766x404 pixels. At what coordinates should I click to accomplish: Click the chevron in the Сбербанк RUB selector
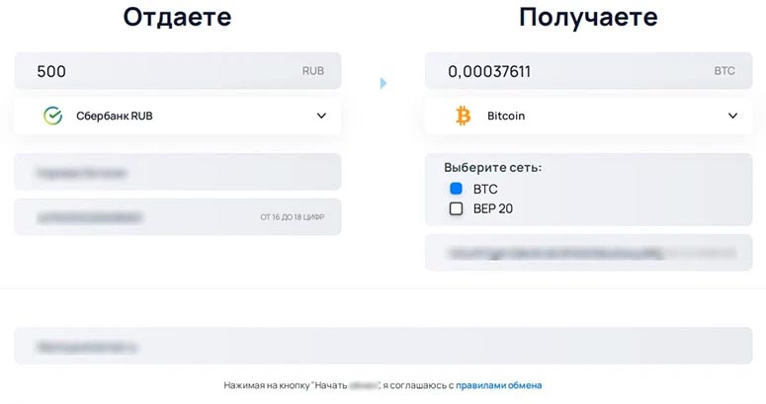[x=321, y=116]
